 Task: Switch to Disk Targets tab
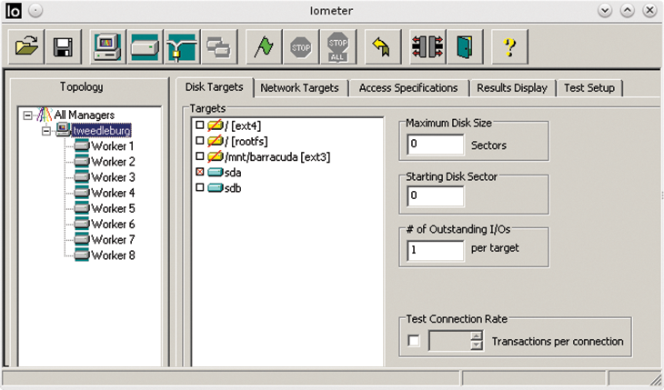[x=215, y=87]
